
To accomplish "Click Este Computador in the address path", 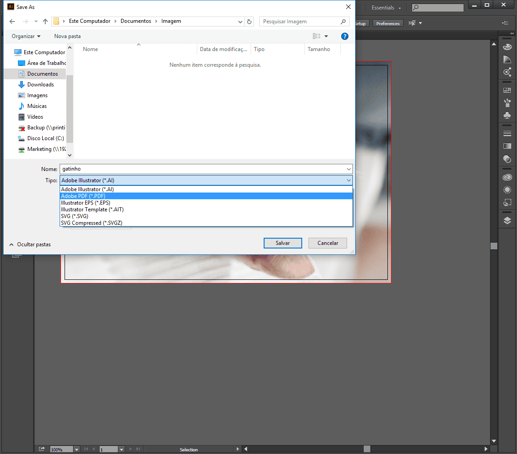I will 90,21.
